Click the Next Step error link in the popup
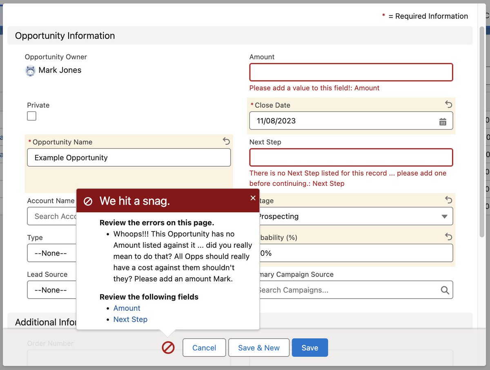 click(130, 319)
